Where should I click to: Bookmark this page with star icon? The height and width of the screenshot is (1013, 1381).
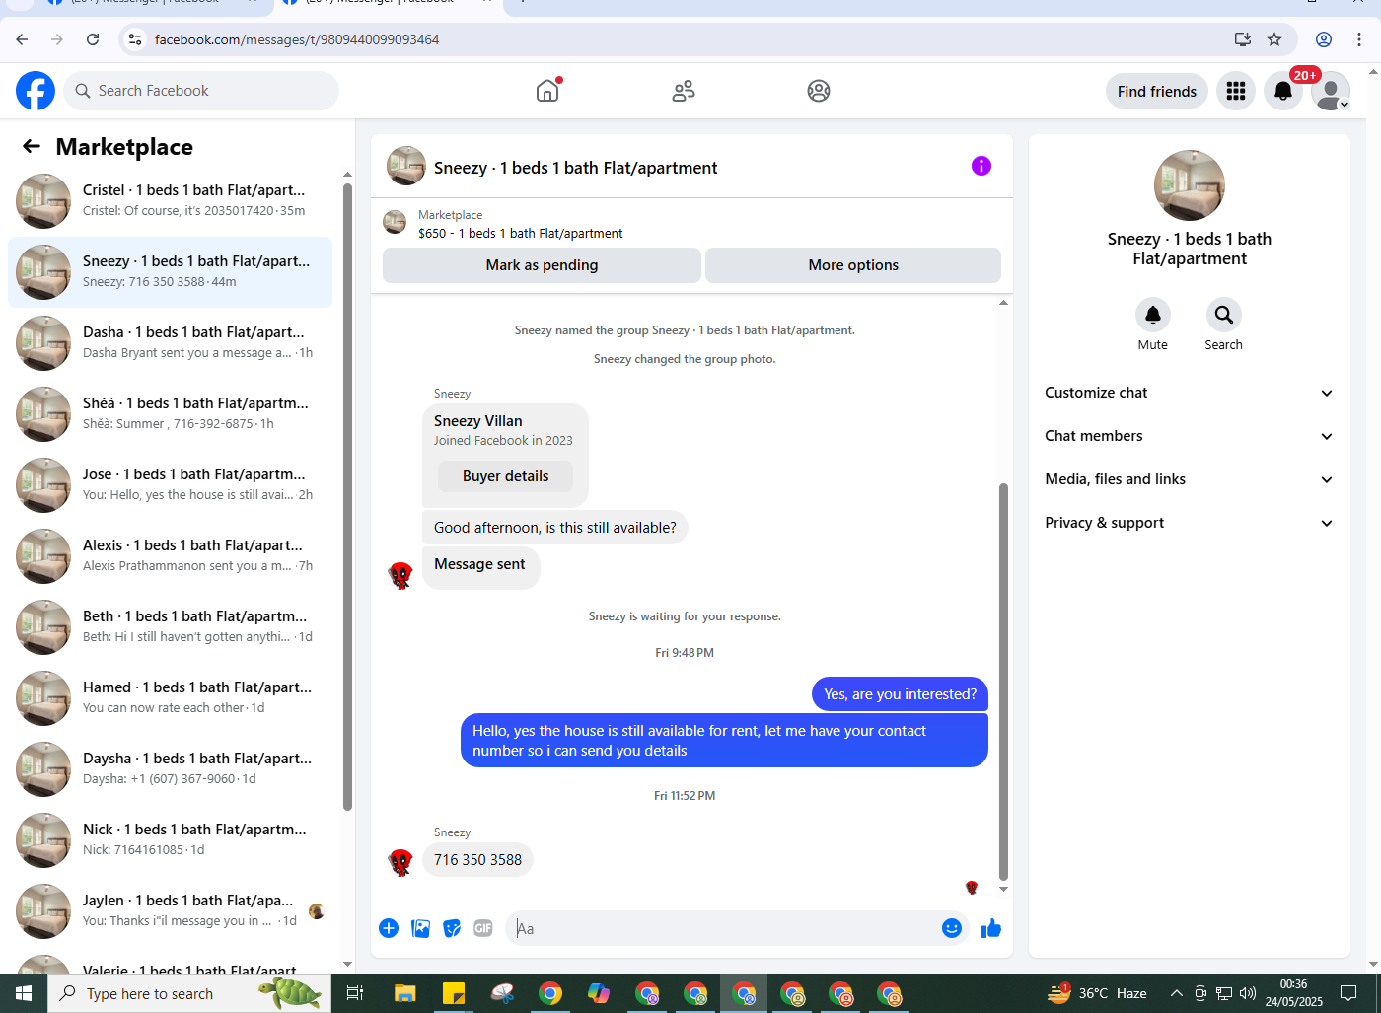tap(1274, 39)
